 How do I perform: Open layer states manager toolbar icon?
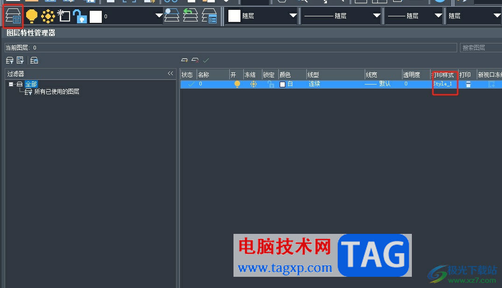pos(209,16)
